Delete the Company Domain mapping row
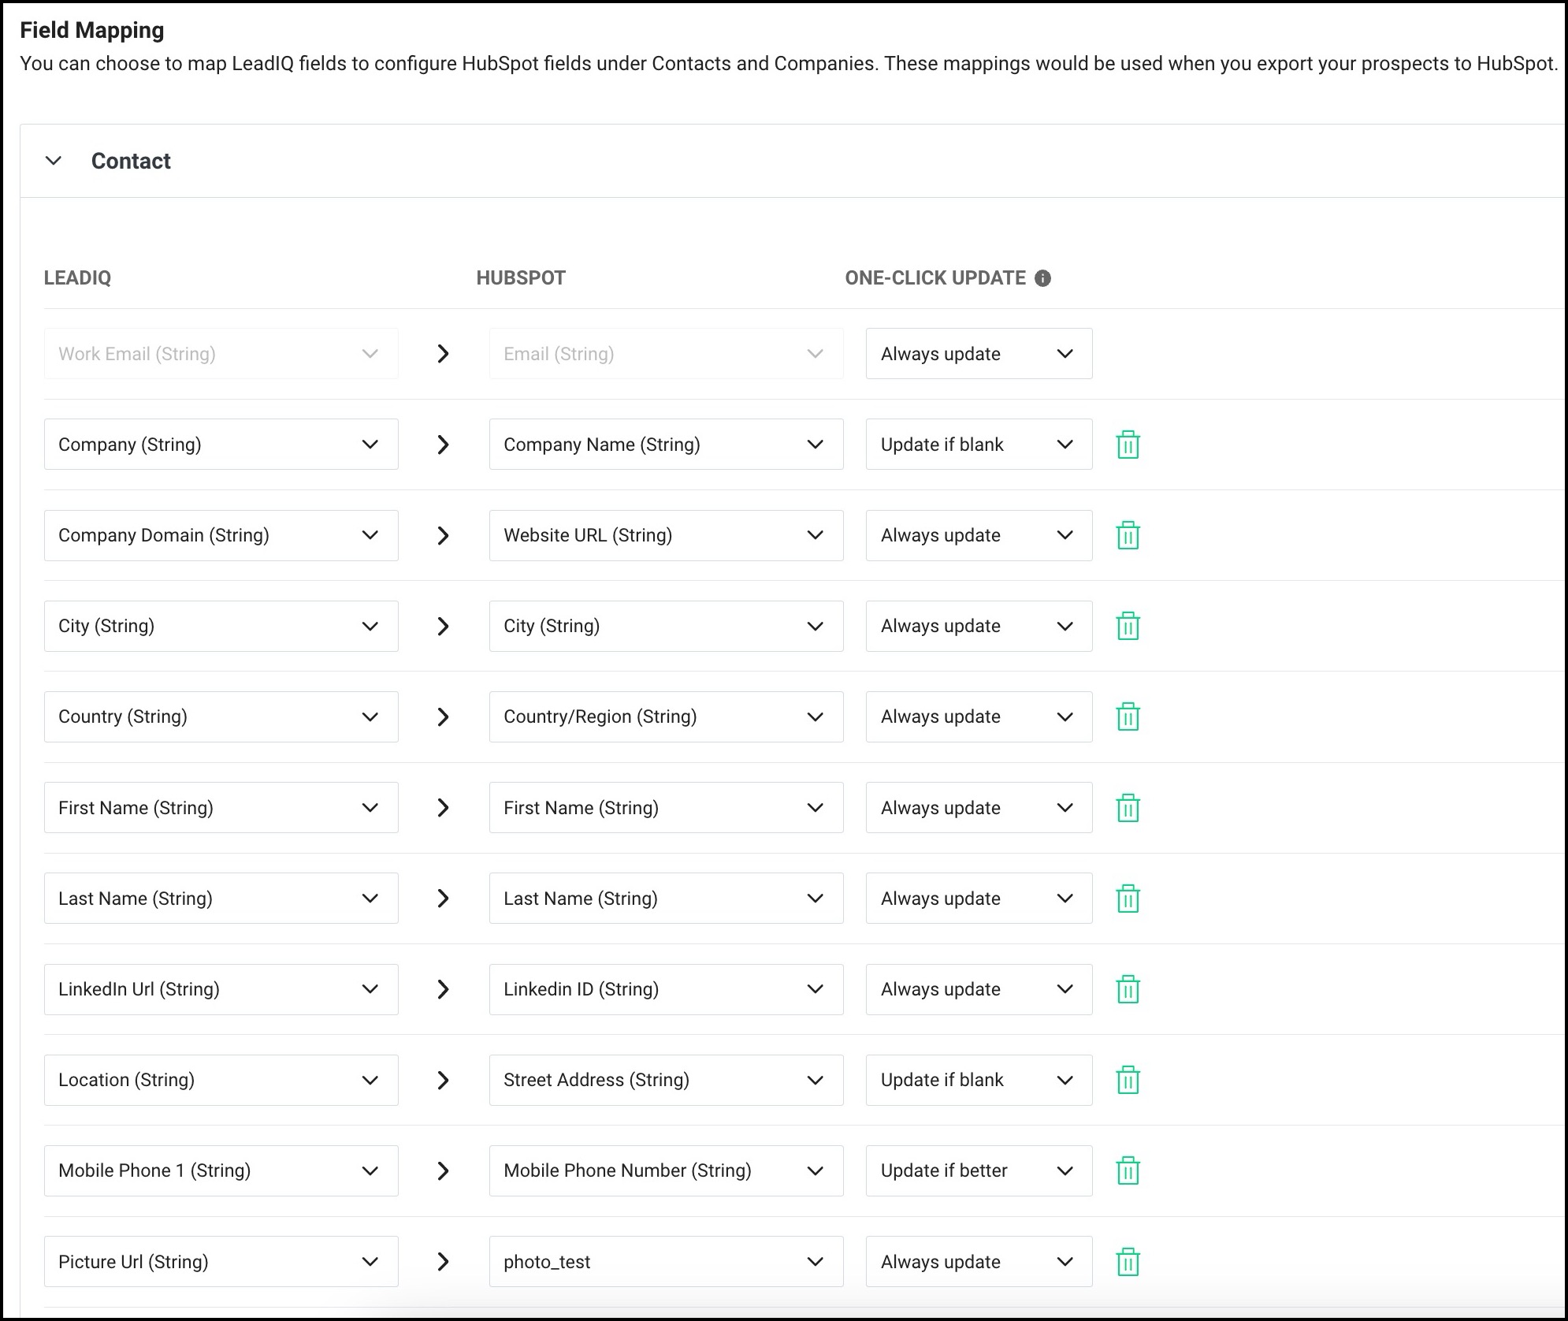The width and height of the screenshot is (1568, 1321). (x=1128, y=535)
